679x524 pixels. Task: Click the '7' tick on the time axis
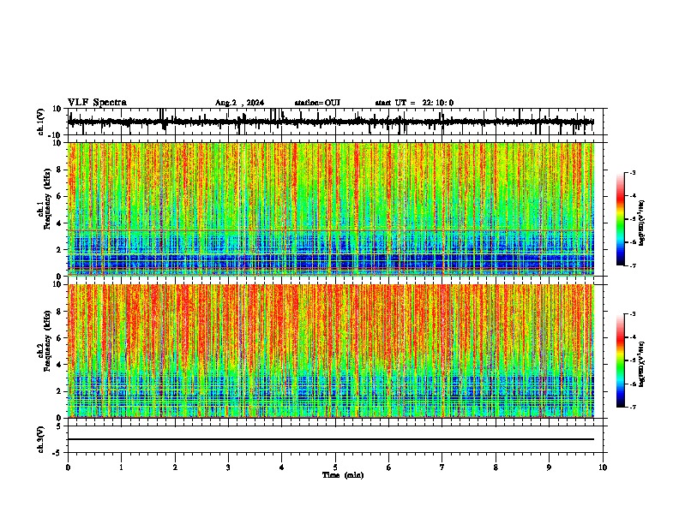442,467
